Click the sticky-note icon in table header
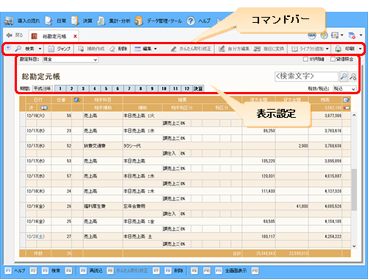Viewport: 368px width, 279px height. point(77,100)
